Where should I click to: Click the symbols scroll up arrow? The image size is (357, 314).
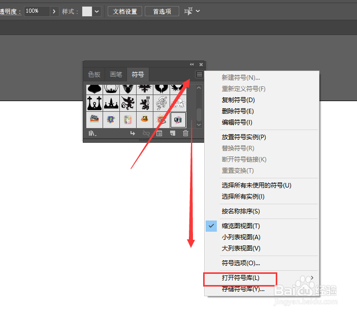199,88
